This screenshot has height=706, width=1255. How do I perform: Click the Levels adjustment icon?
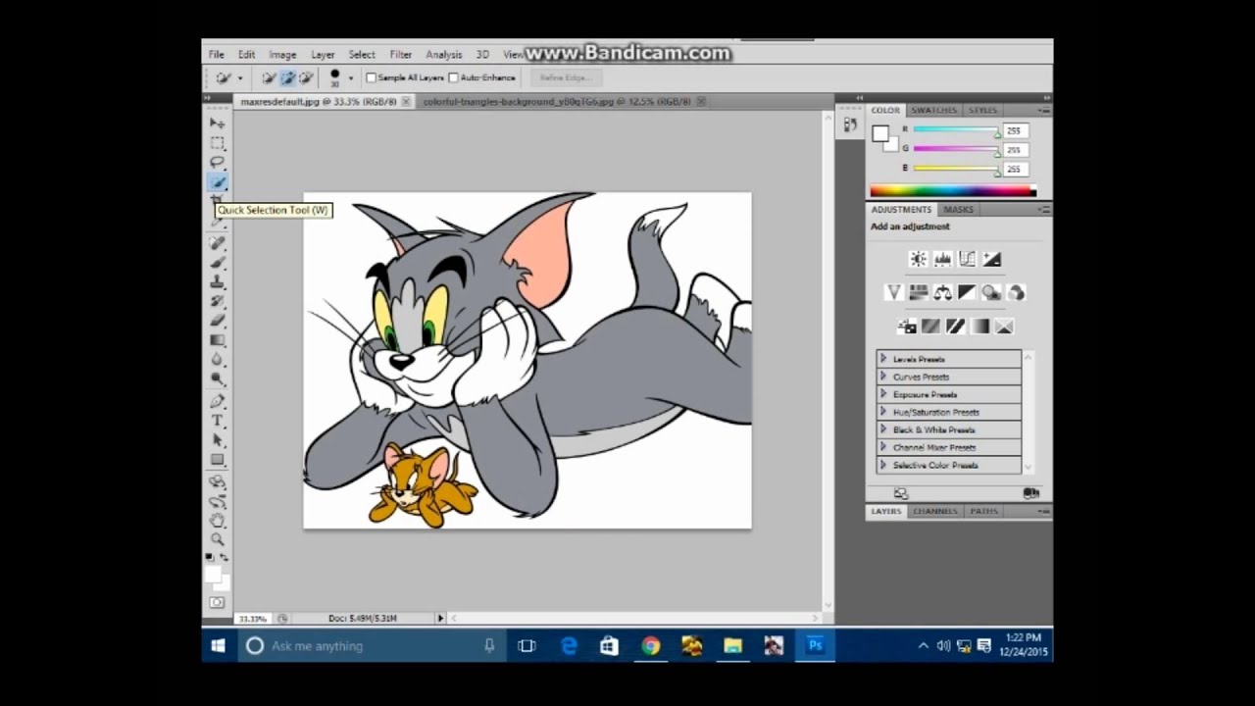[942, 259]
